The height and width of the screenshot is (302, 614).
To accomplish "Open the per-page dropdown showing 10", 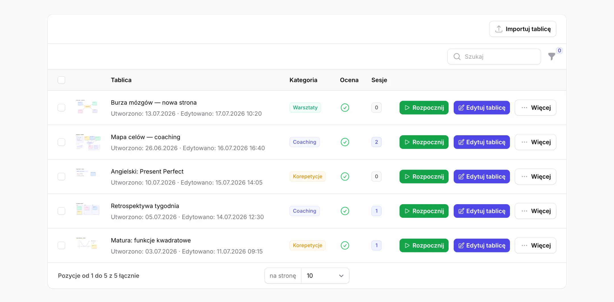I will (325, 276).
